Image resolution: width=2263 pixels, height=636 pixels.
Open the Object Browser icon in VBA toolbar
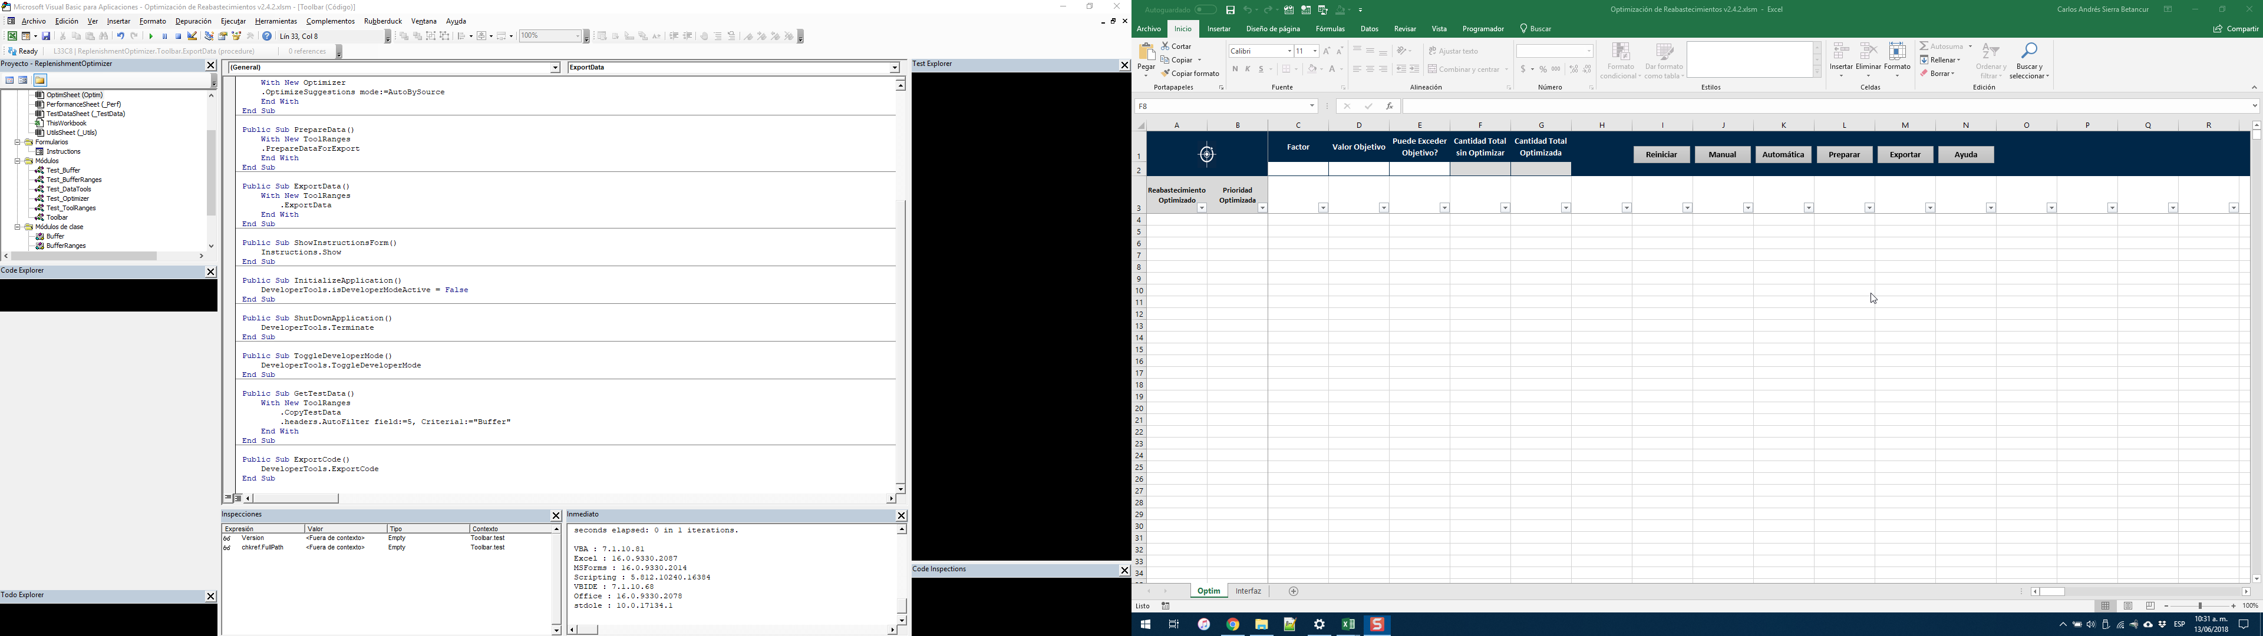point(236,37)
